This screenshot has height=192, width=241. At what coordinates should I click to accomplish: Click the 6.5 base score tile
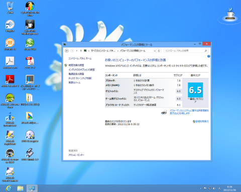[x=195, y=90]
